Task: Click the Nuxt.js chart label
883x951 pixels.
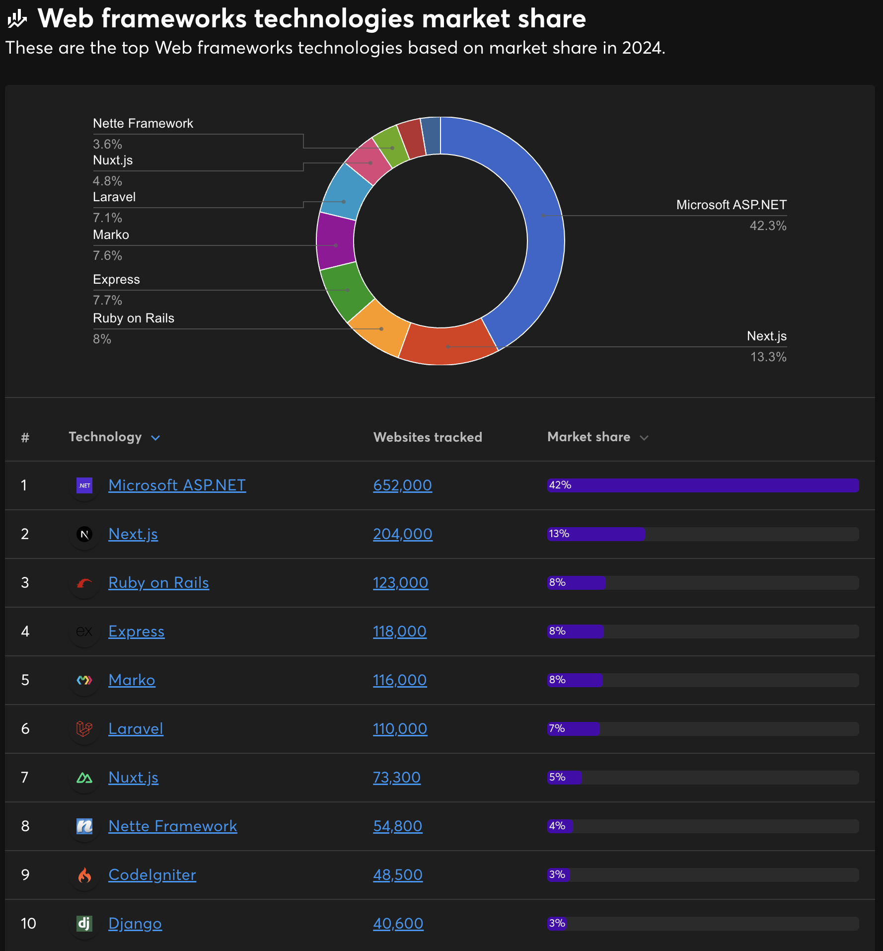Action: pyautogui.click(x=113, y=160)
